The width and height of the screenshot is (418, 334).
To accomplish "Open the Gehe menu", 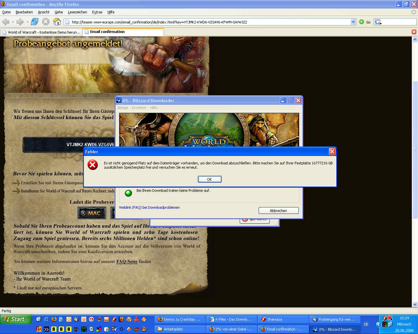I will (59, 12).
